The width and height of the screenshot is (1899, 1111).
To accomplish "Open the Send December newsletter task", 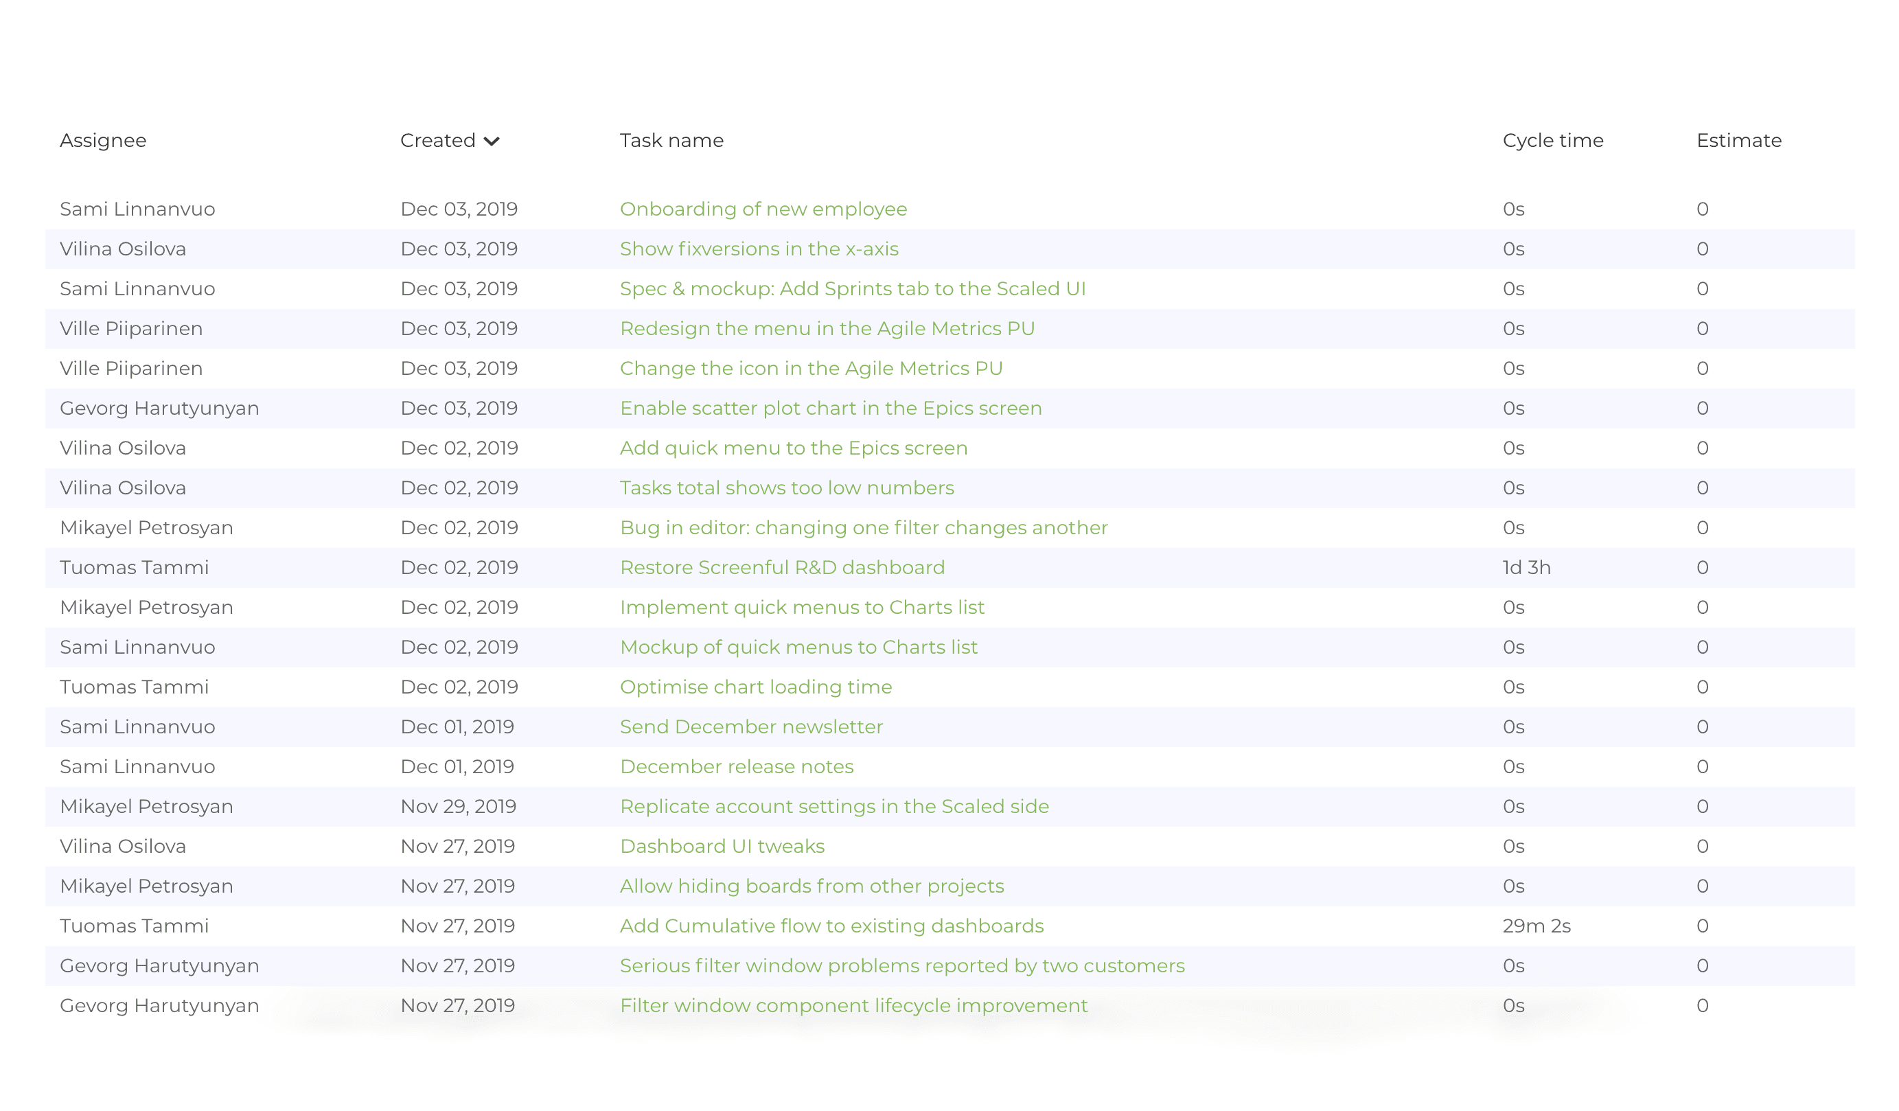I will (750, 726).
